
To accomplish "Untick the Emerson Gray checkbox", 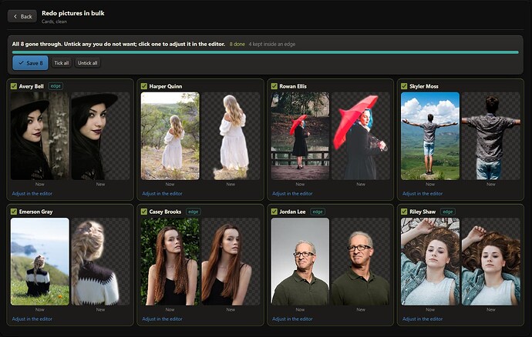I will [x=14, y=212].
